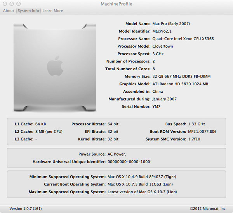
Task: Click the Power Source value AC Power.
Action: (116, 154)
